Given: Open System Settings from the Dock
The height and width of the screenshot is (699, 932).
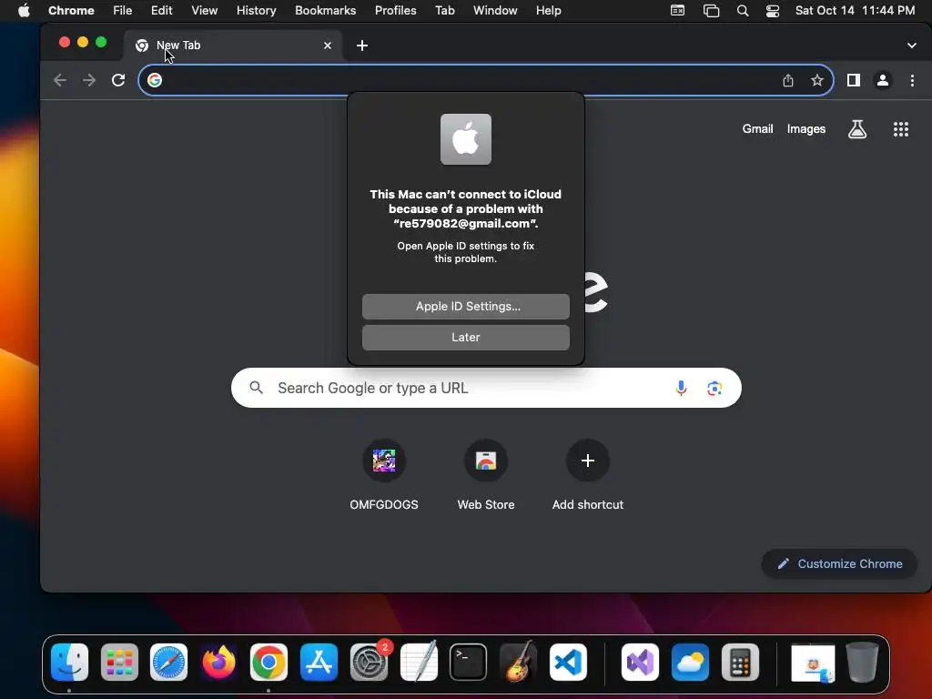Looking at the screenshot, I should click(370, 662).
